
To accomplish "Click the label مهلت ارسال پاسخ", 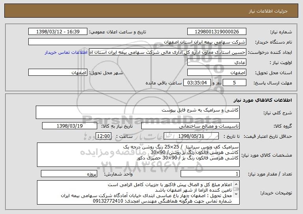I will point(273,83).
